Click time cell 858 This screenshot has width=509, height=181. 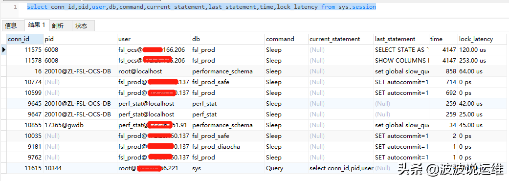pos(443,71)
